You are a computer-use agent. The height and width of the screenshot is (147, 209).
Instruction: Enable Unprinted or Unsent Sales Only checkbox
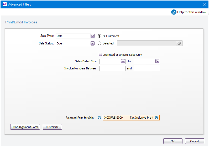[100, 55]
